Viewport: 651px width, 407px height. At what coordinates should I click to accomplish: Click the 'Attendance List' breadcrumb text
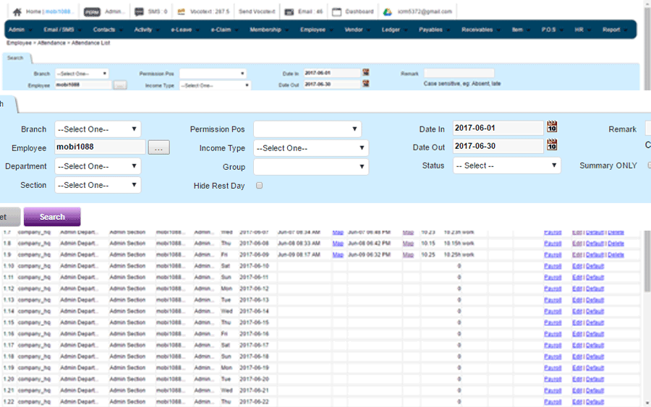pos(90,43)
